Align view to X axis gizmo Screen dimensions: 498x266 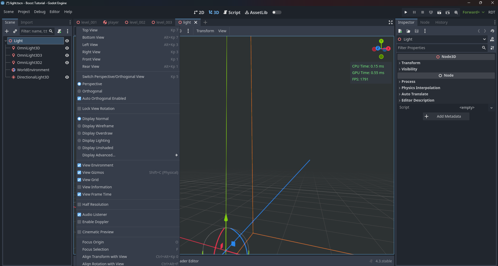click(388, 49)
